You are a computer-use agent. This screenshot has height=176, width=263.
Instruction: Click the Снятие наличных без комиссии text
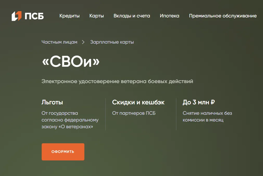(x=207, y=117)
